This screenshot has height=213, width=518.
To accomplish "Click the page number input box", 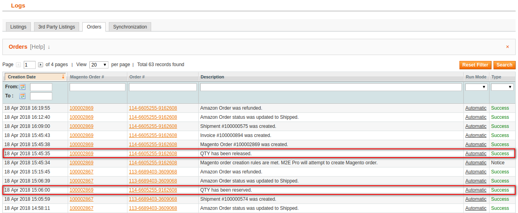I will [x=30, y=65].
